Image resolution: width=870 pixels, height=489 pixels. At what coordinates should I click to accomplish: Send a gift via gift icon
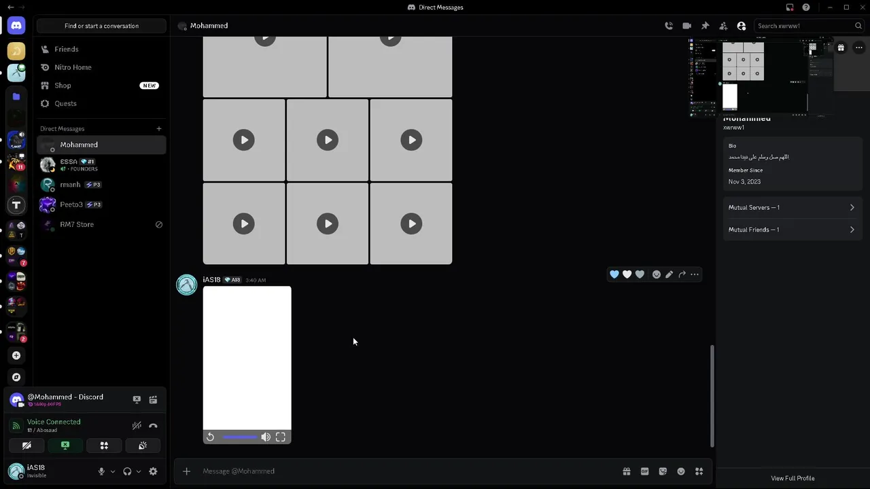click(x=627, y=471)
